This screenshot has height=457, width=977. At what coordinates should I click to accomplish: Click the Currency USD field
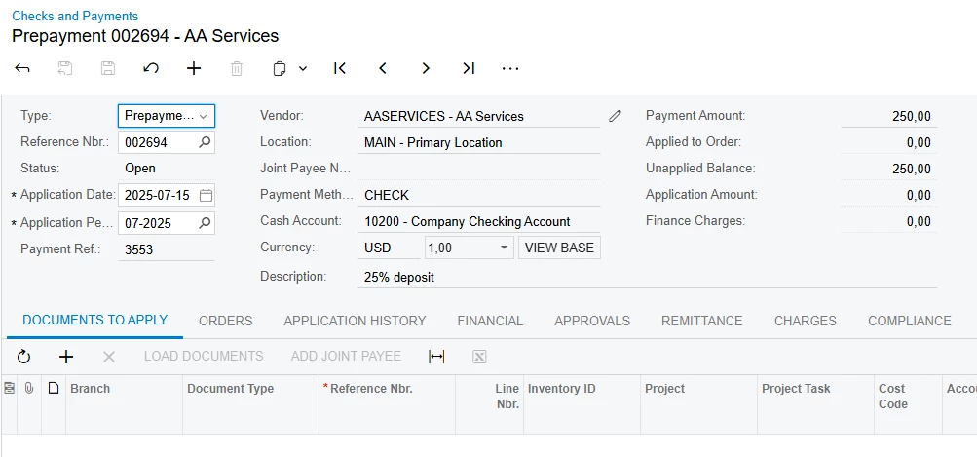pos(389,248)
